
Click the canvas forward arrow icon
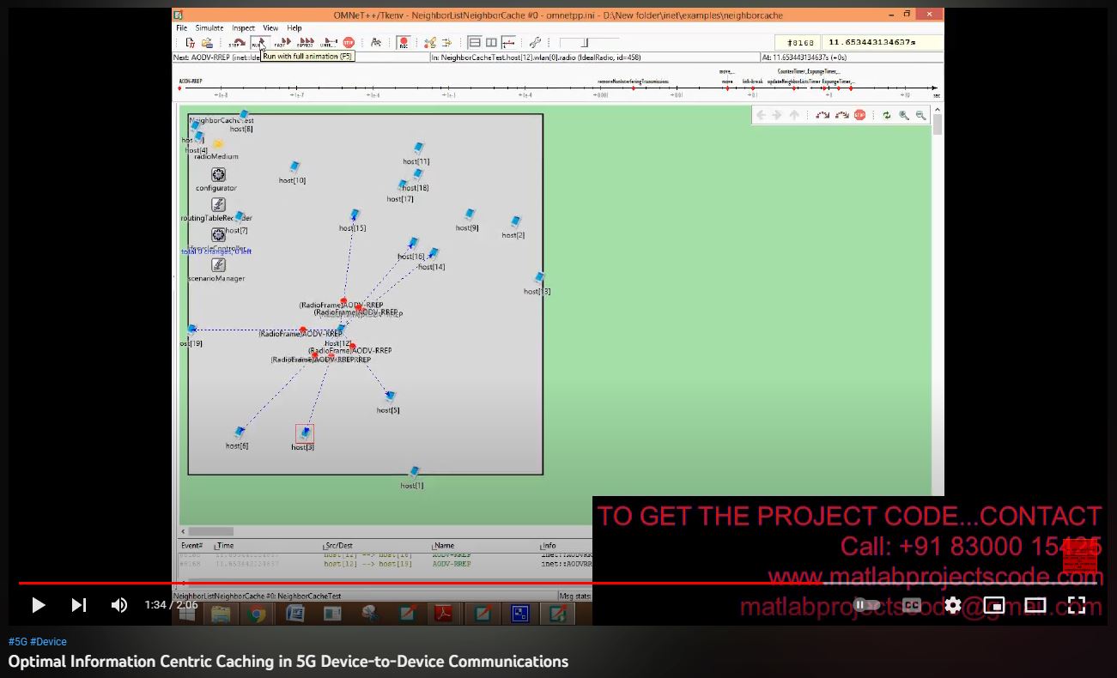point(777,115)
